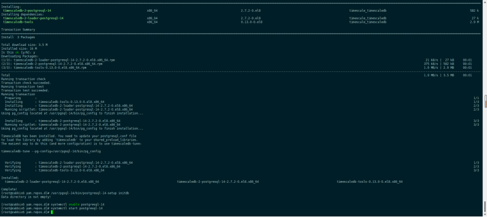Click 'Verifying : timescaledb-2-postgresql-14-2.7.2' line
Viewport: 487px width, 217px height.
(x=63, y=166)
